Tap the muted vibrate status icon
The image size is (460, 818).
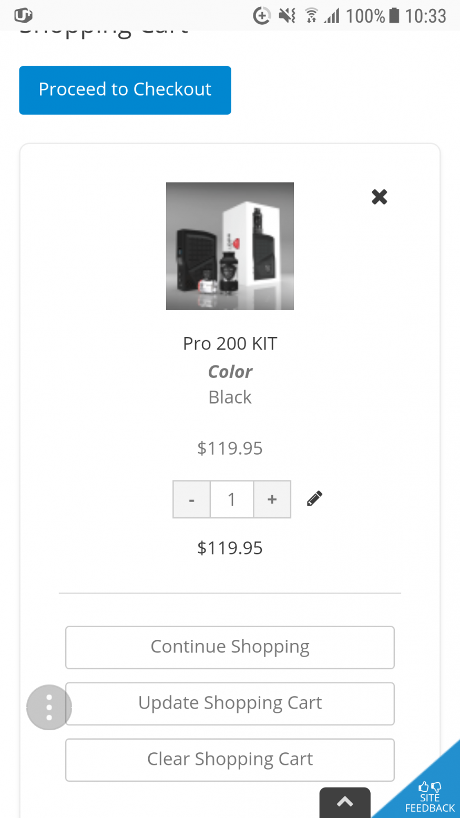coord(287,16)
